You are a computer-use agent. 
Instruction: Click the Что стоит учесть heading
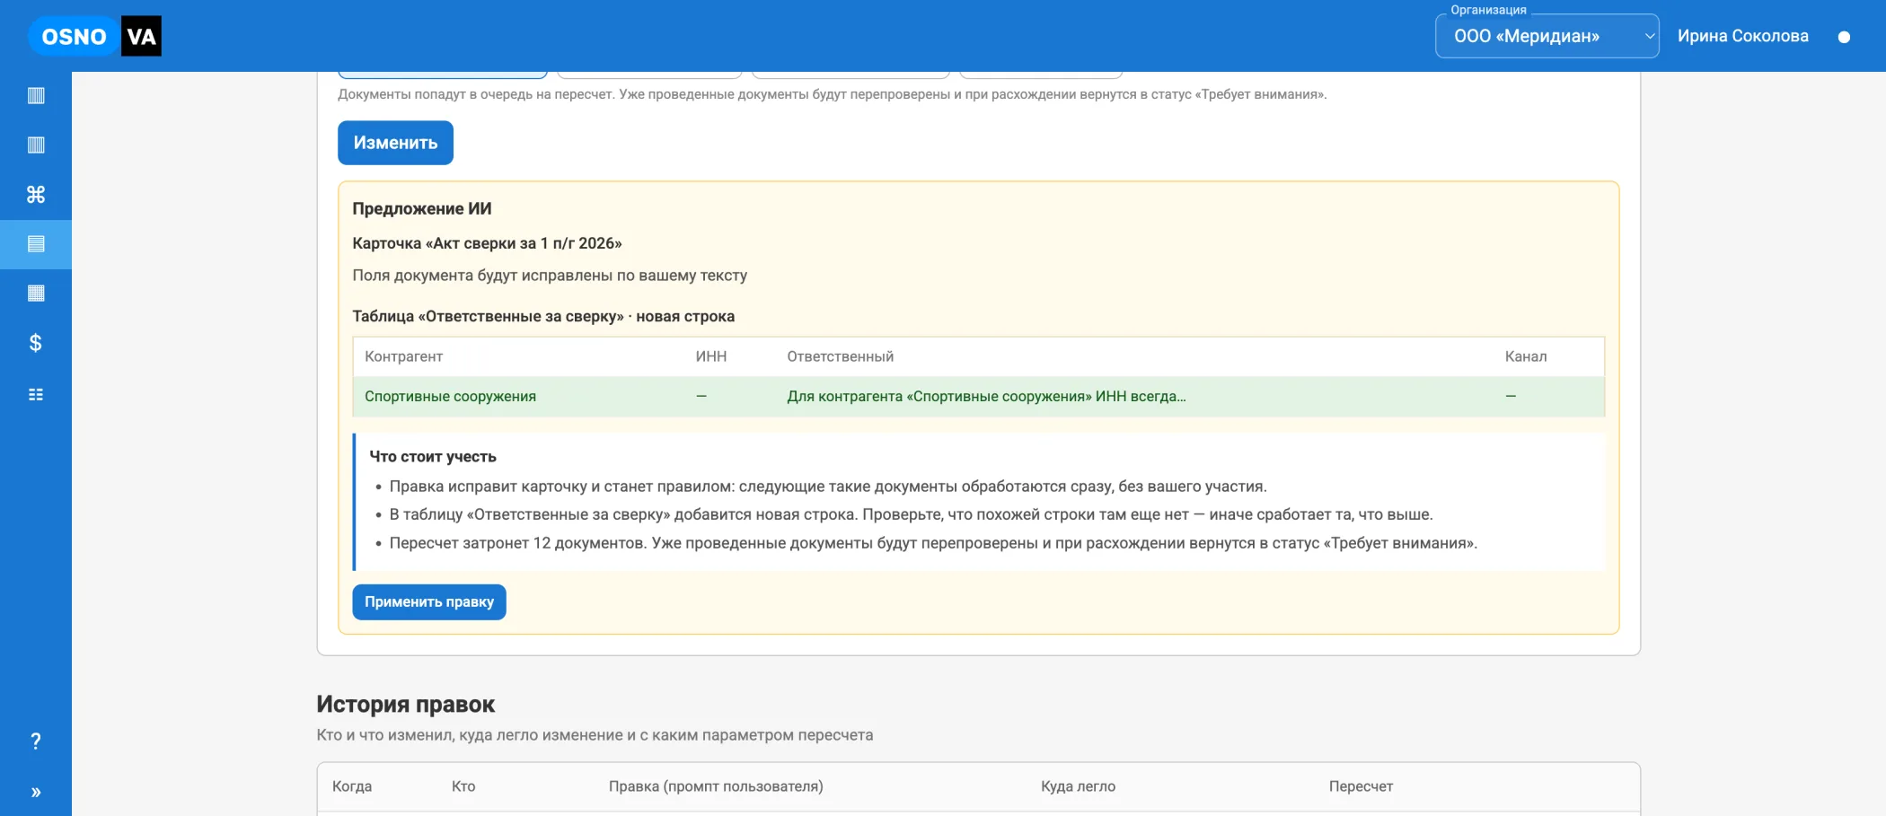tap(433, 456)
